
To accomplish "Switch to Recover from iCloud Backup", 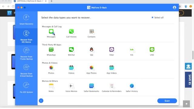I will 26,71.
